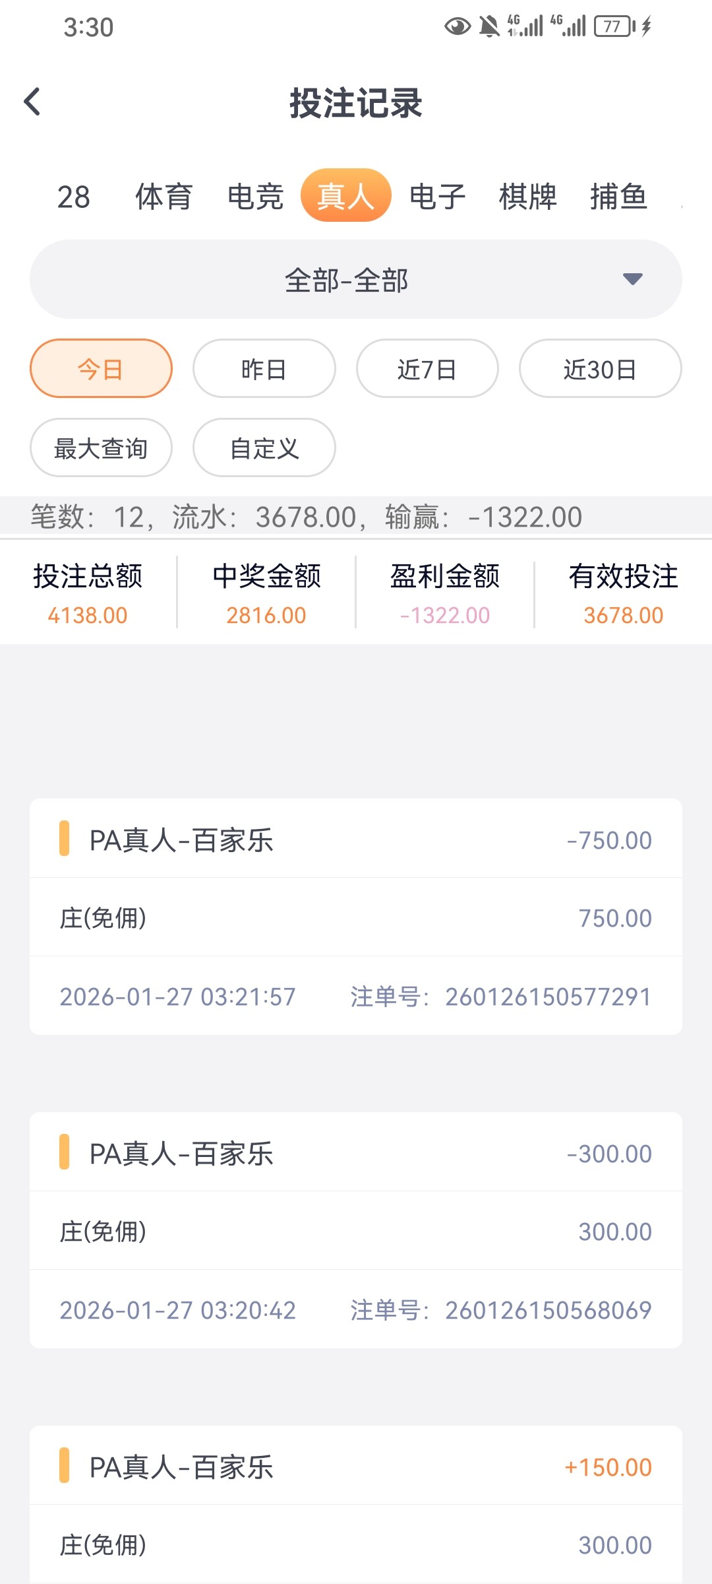712x1584 pixels.
Task: Tap the eye icon in status bar
Action: pyautogui.click(x=457, y=26)
